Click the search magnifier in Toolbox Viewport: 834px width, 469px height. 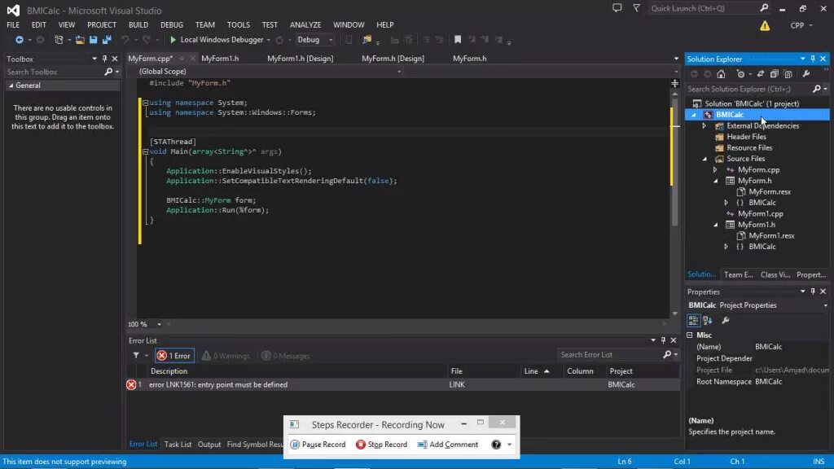[x=108, y=72]
